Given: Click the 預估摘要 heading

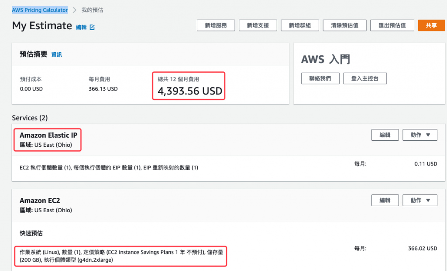Looking at the screenshot, I should click(x=33, y=54).
